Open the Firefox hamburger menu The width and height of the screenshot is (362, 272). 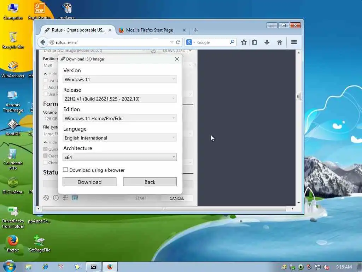294,42
